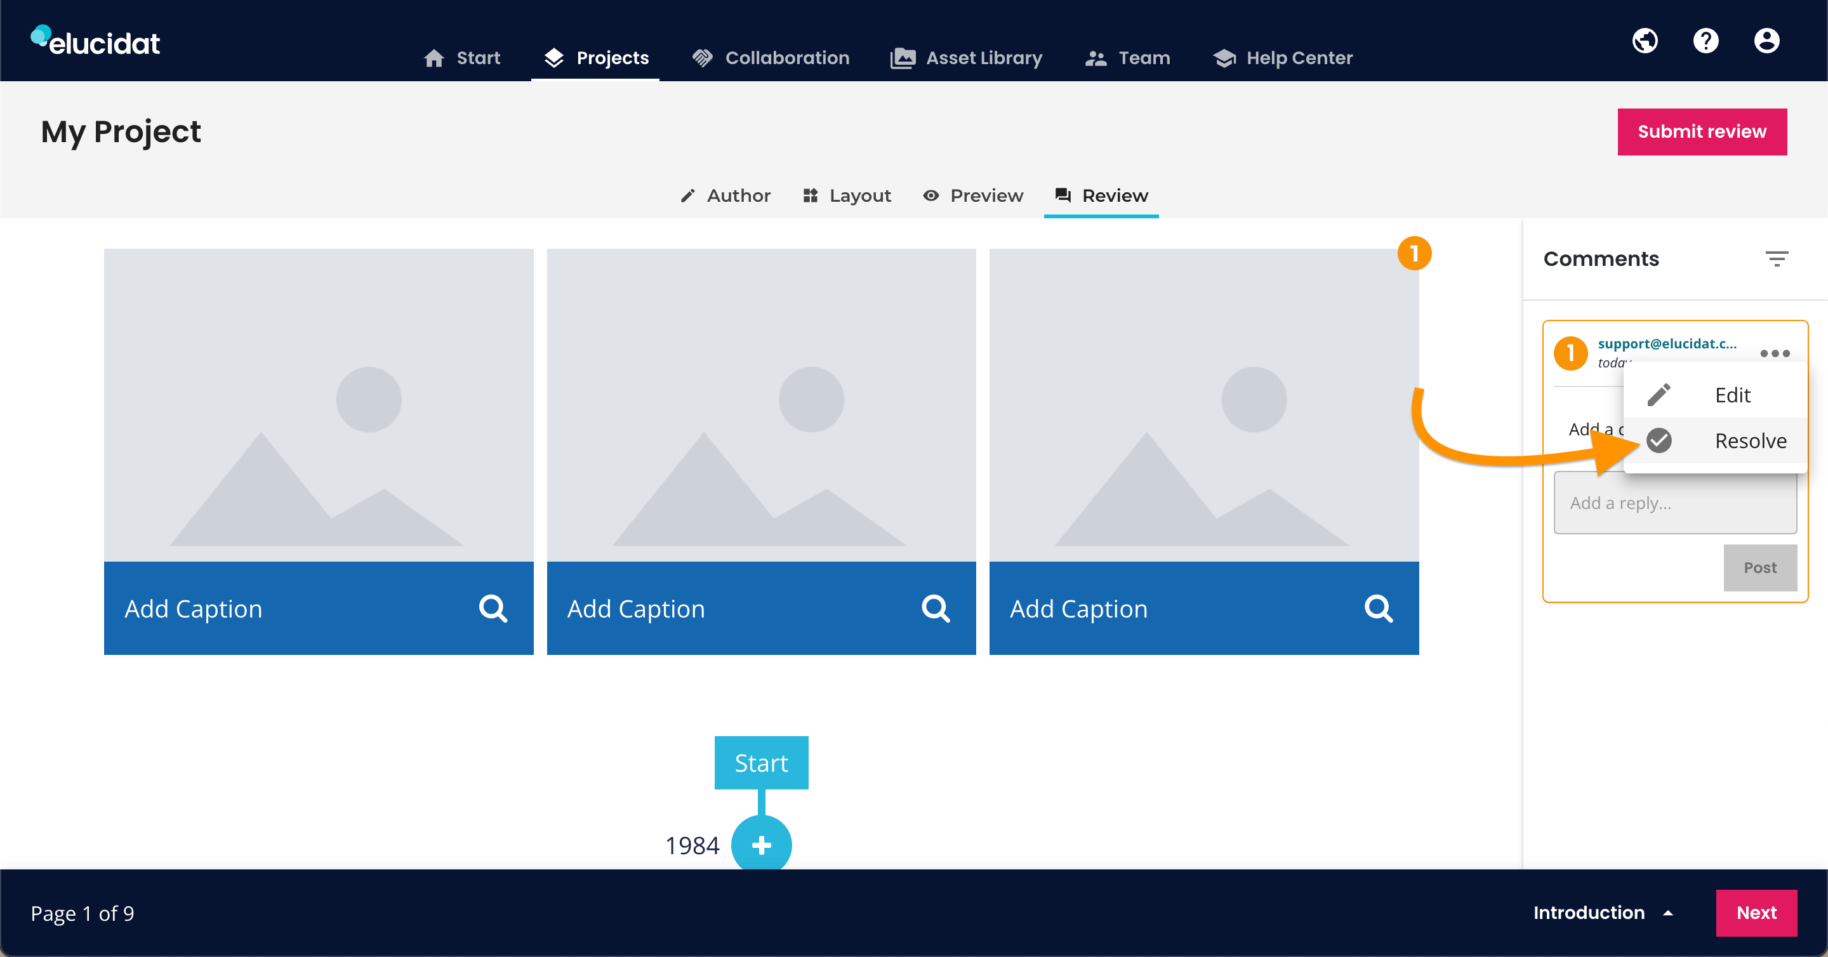The width and height of the screenshot is (1828, 957).
Task: Click the question mark help icon
Action: (x=1706, y=41)
